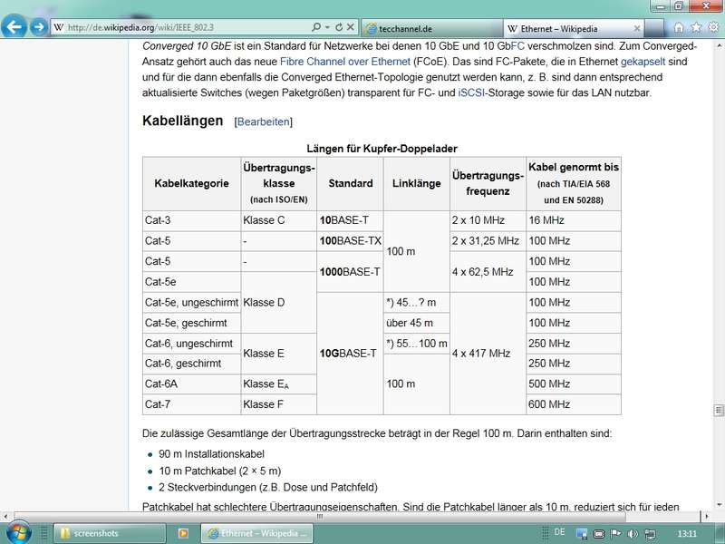
Task: Go to the Home page icon
Action: [x=678, y=27]
